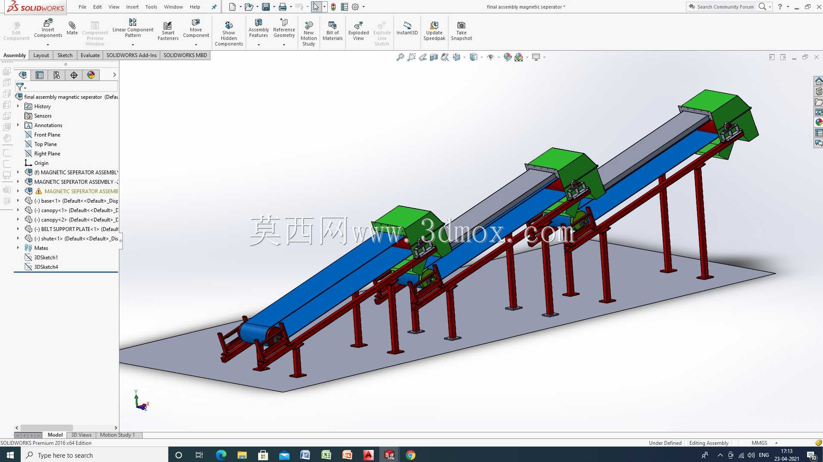Switch to the Sketch tab

(65, 55)
